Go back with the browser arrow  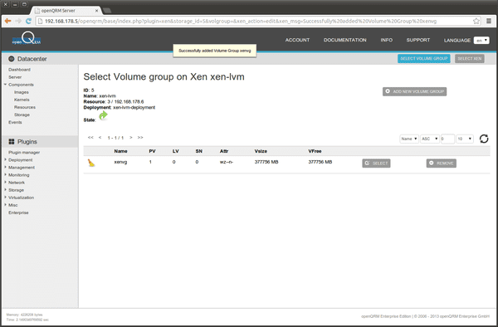tap(8, 21)
